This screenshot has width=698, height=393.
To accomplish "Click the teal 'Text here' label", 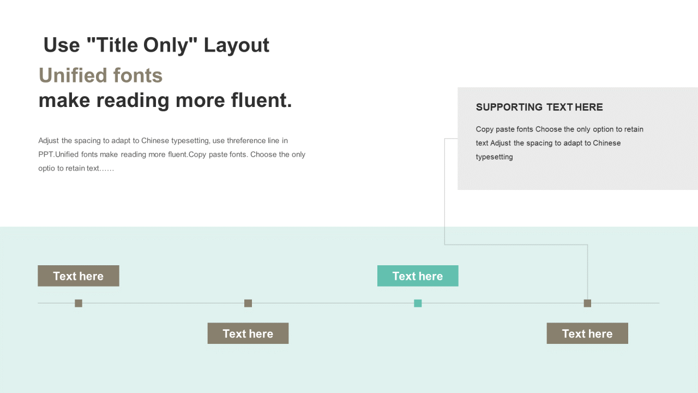I will pyautogui.click(x=418, y=276).
